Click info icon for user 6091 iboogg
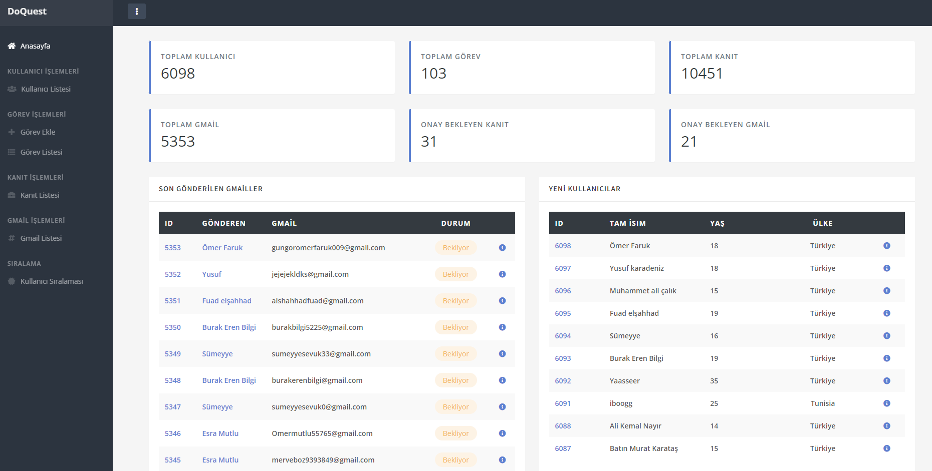Viewport: 932px width, 471px height. click(x=886, y=403)
